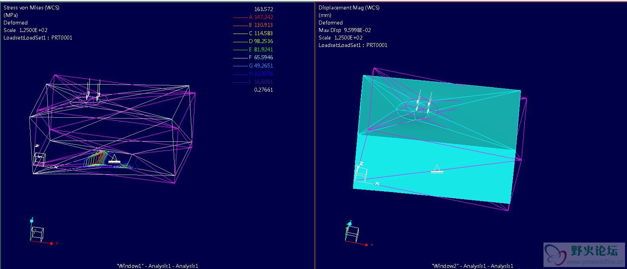Click Window1 'Scale 1.2500E+02' label
Image resolution: width=627 pixels, height=269 pixels.
[x=25, y=30]
